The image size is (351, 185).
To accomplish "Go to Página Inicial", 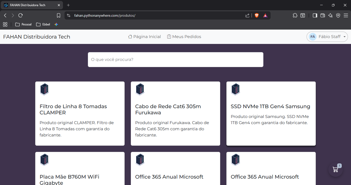I will pos(144,37).
